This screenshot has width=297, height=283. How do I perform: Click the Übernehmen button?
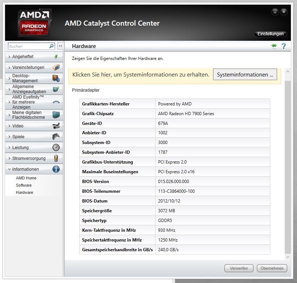[x=272, y=268]
